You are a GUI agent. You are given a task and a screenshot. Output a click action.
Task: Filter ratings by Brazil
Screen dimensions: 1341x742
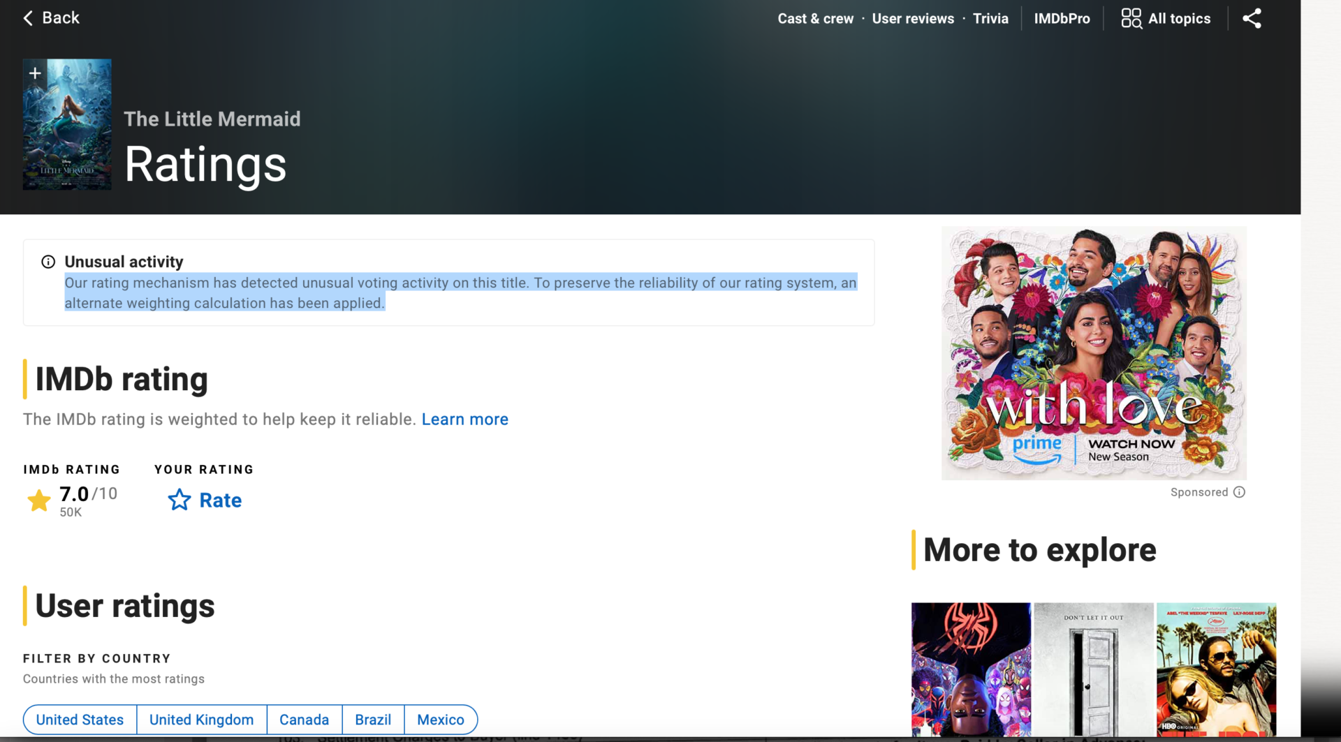coord(373,720)
